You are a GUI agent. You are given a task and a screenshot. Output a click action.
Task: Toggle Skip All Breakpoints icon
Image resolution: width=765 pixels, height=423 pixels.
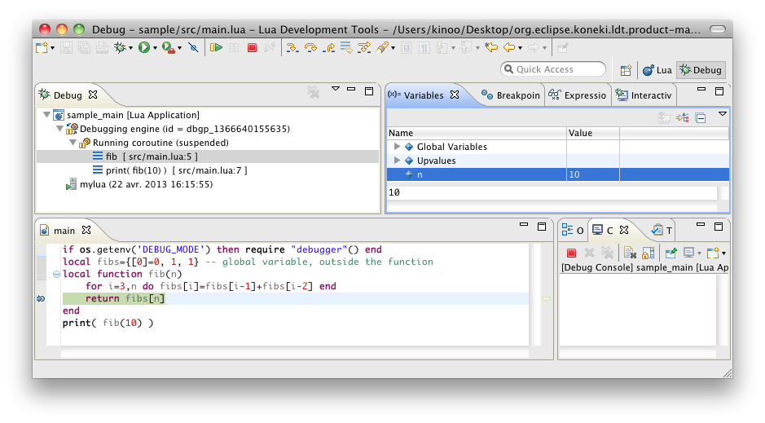(194, 48)
